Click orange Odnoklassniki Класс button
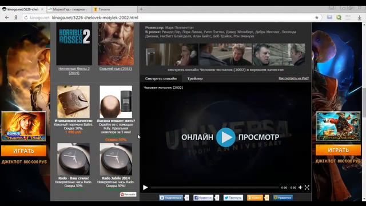 (x=255, y=198)
